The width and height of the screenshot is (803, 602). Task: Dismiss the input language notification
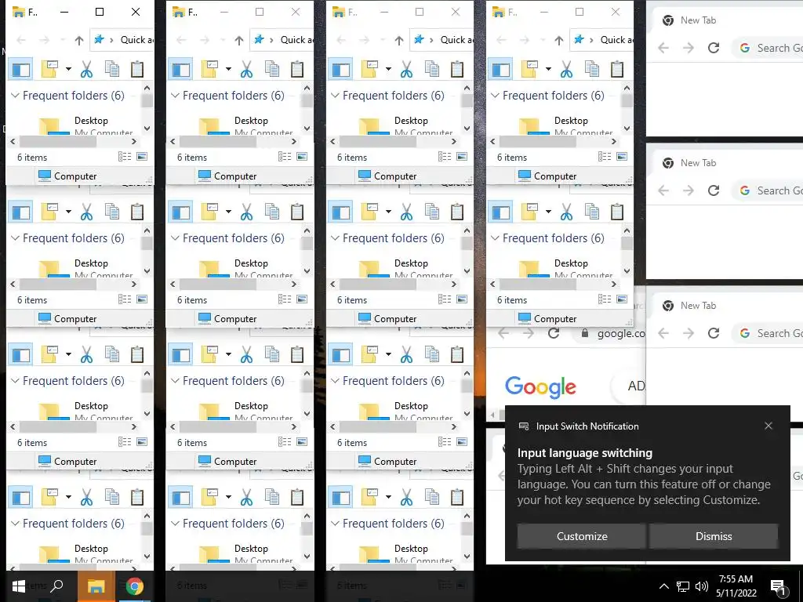click(714, 536)
